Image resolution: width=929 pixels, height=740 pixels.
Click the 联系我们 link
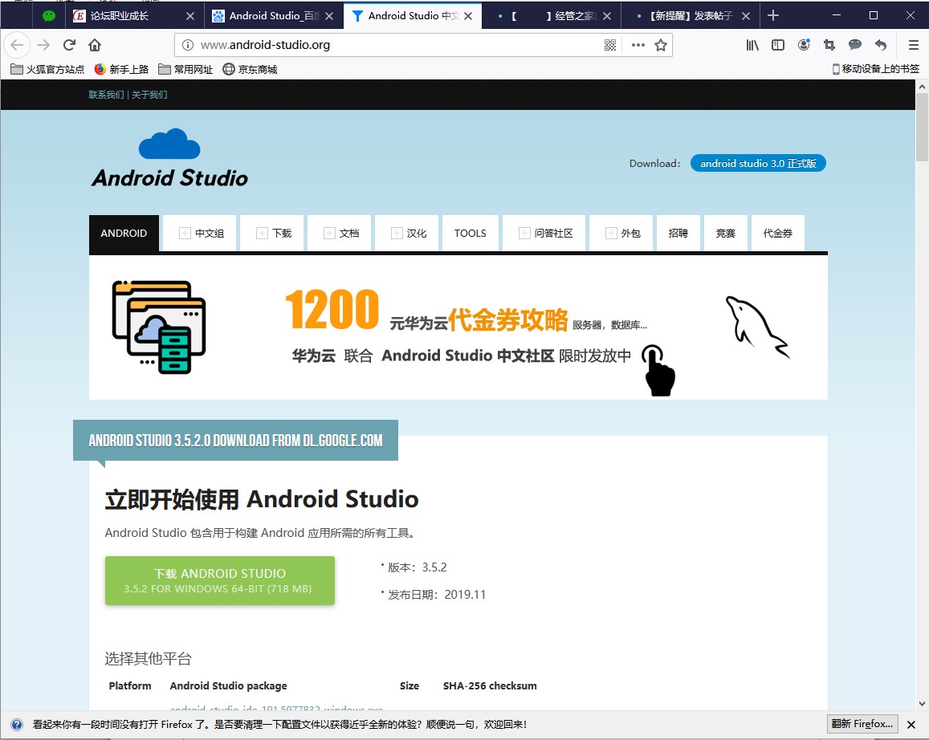(x=106, y=95)
